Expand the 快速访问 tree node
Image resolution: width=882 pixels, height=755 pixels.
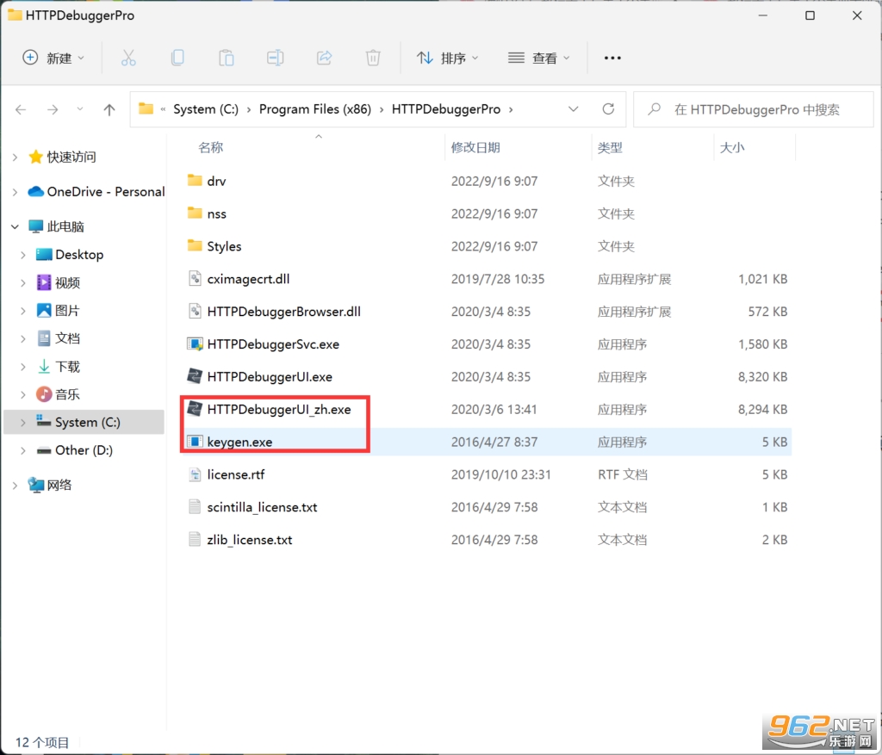click(16, 158)
